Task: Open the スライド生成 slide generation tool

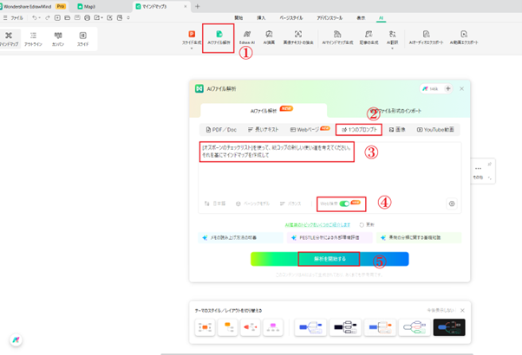Action: (x=192, y=37)
